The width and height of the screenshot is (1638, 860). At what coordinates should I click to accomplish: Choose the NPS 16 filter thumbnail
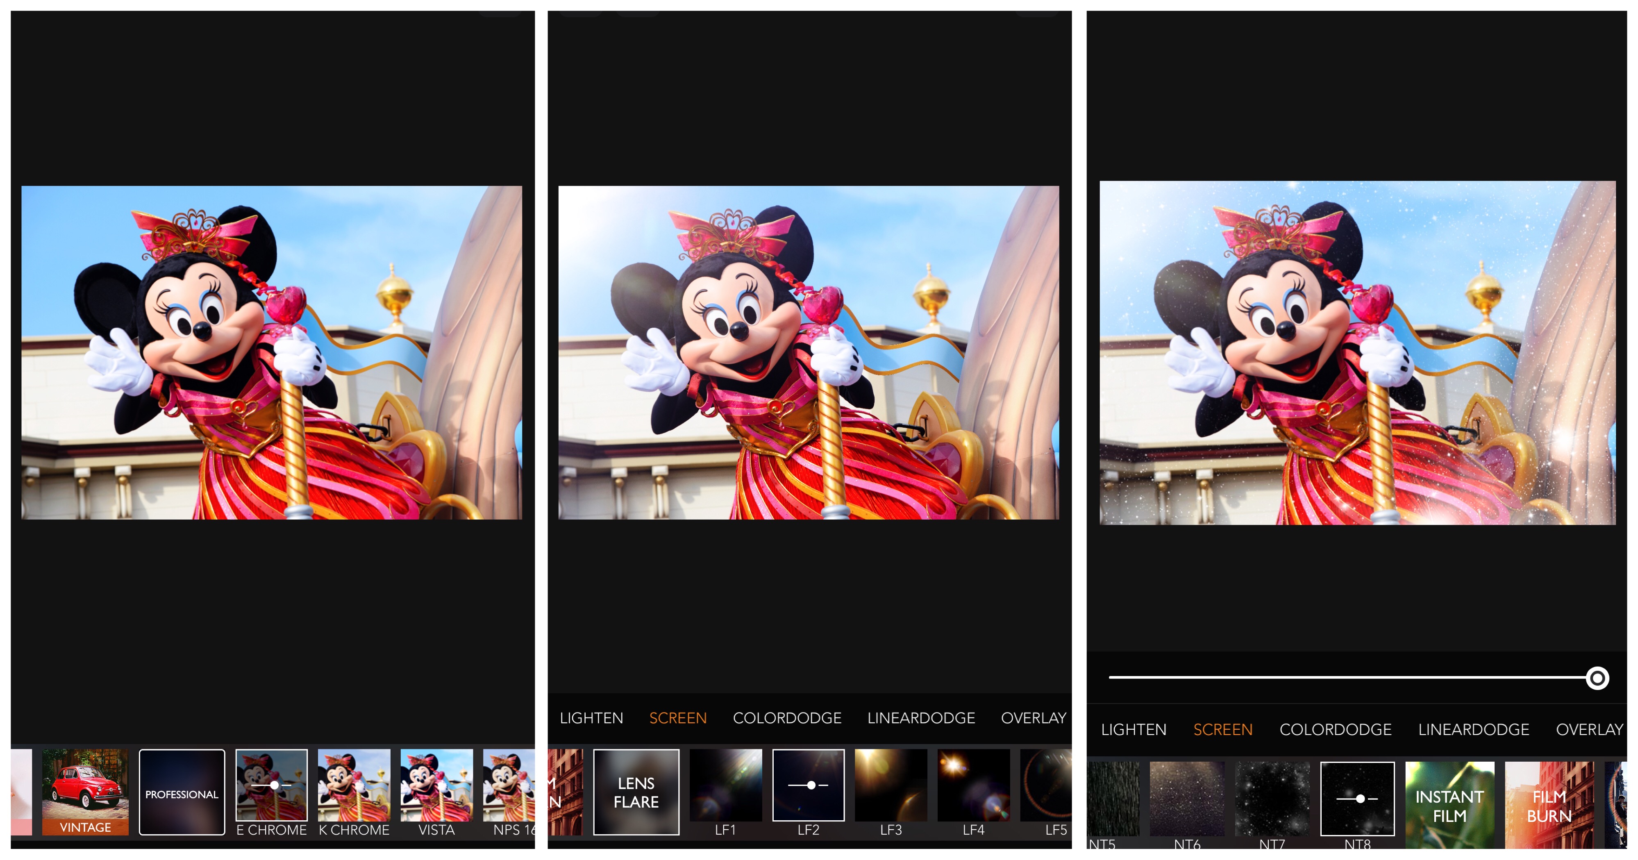point(509,785)
